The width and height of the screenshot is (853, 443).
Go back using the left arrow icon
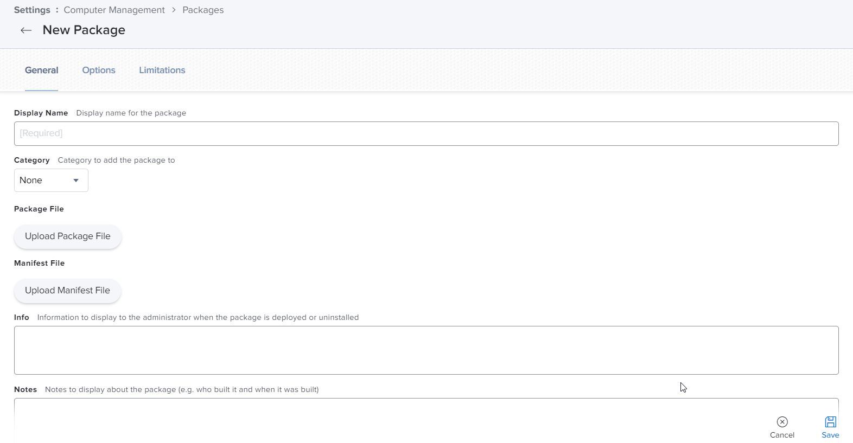(x=26, y=30)
